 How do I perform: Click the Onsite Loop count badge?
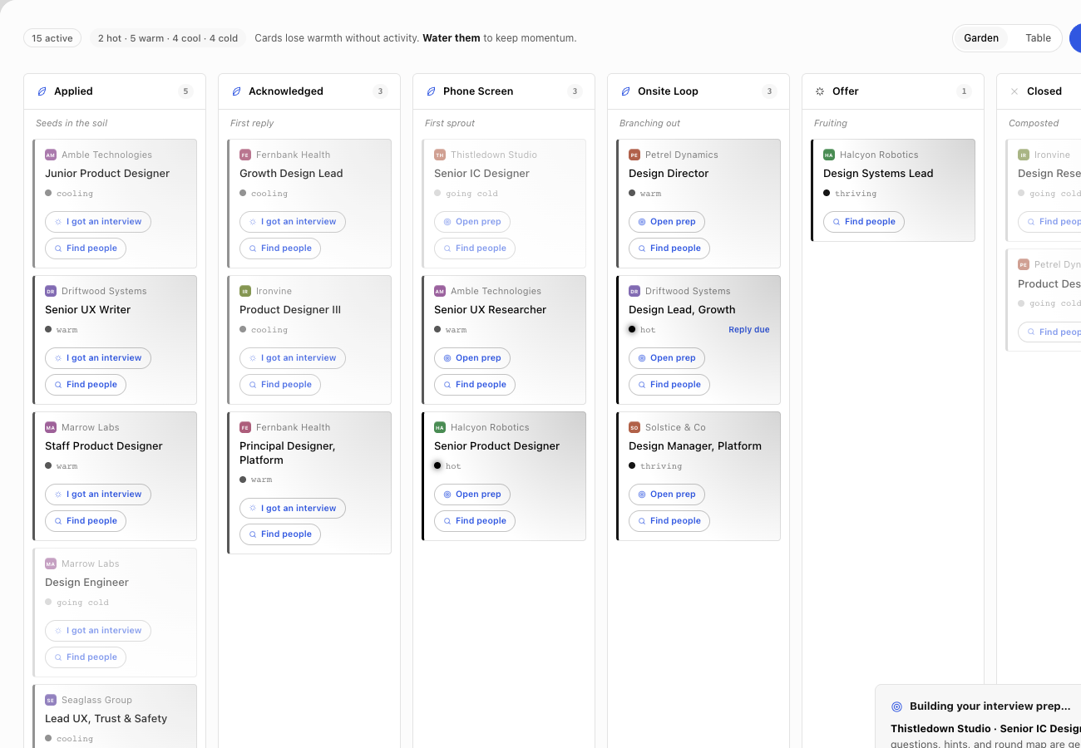click(x=769, y=91)
